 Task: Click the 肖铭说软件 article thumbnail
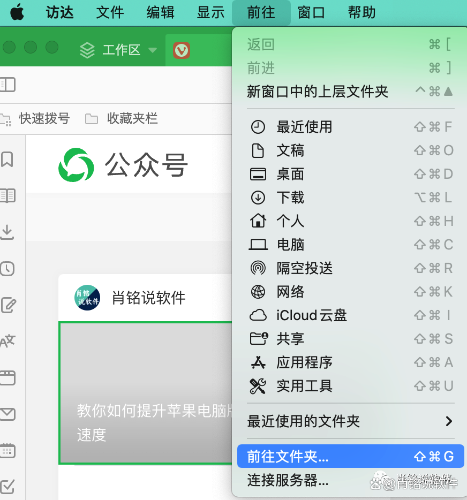coord(146,392)
